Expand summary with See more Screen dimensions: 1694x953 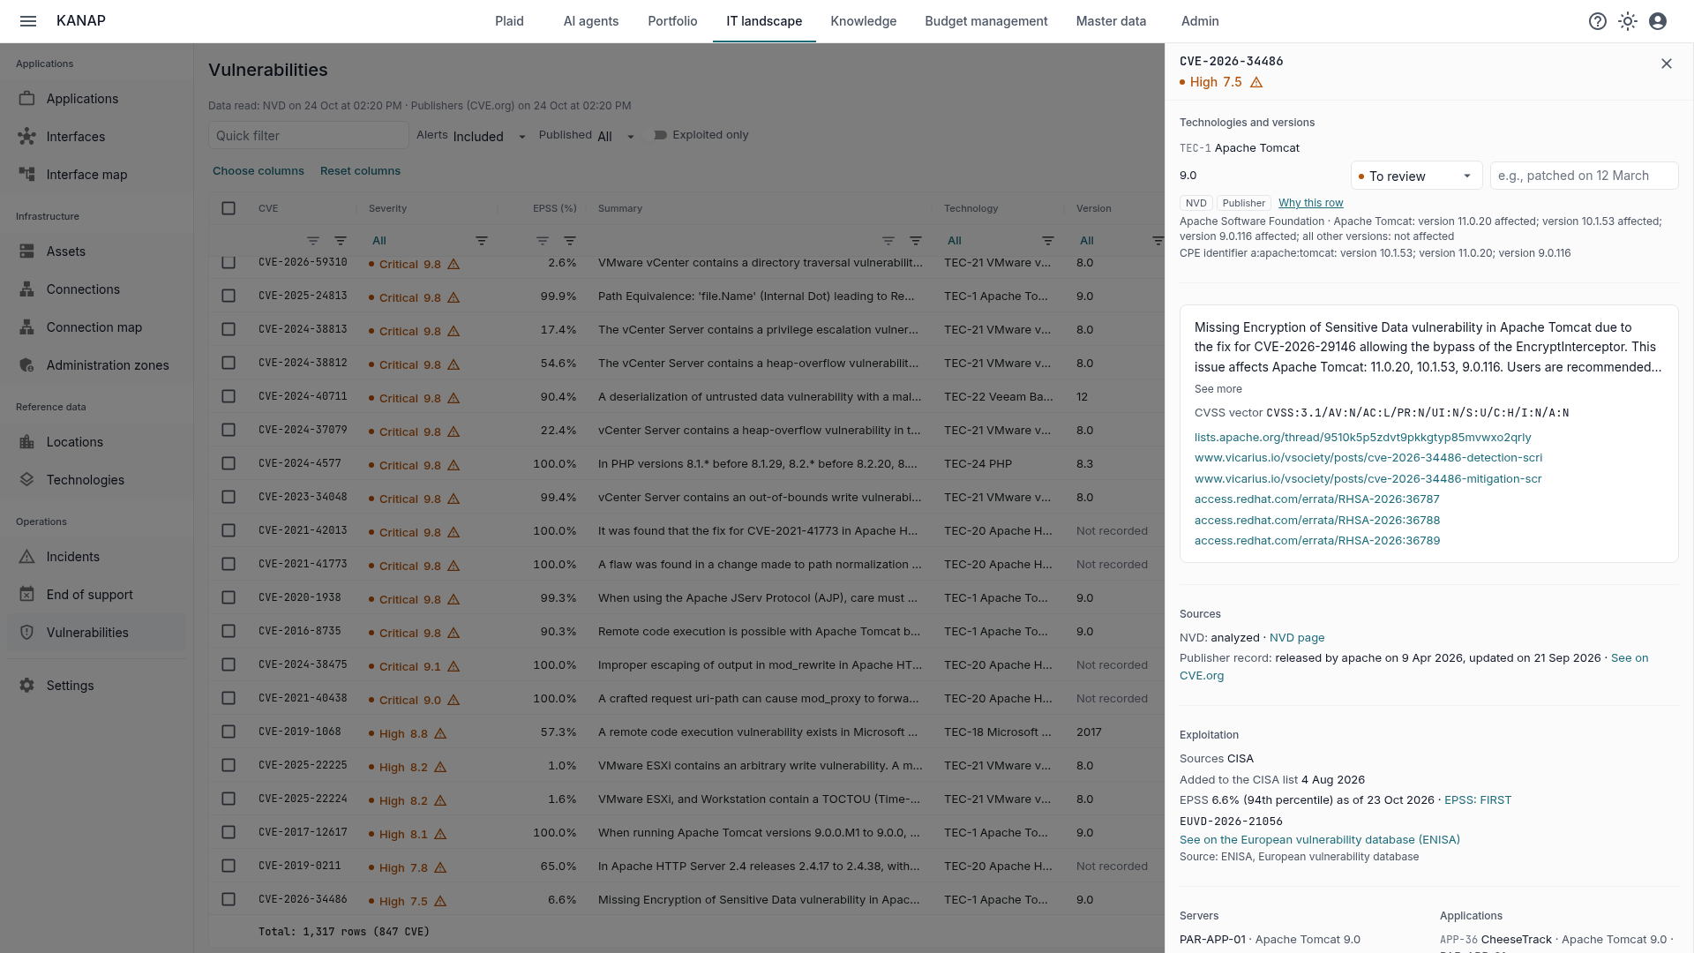(1218, 389)
